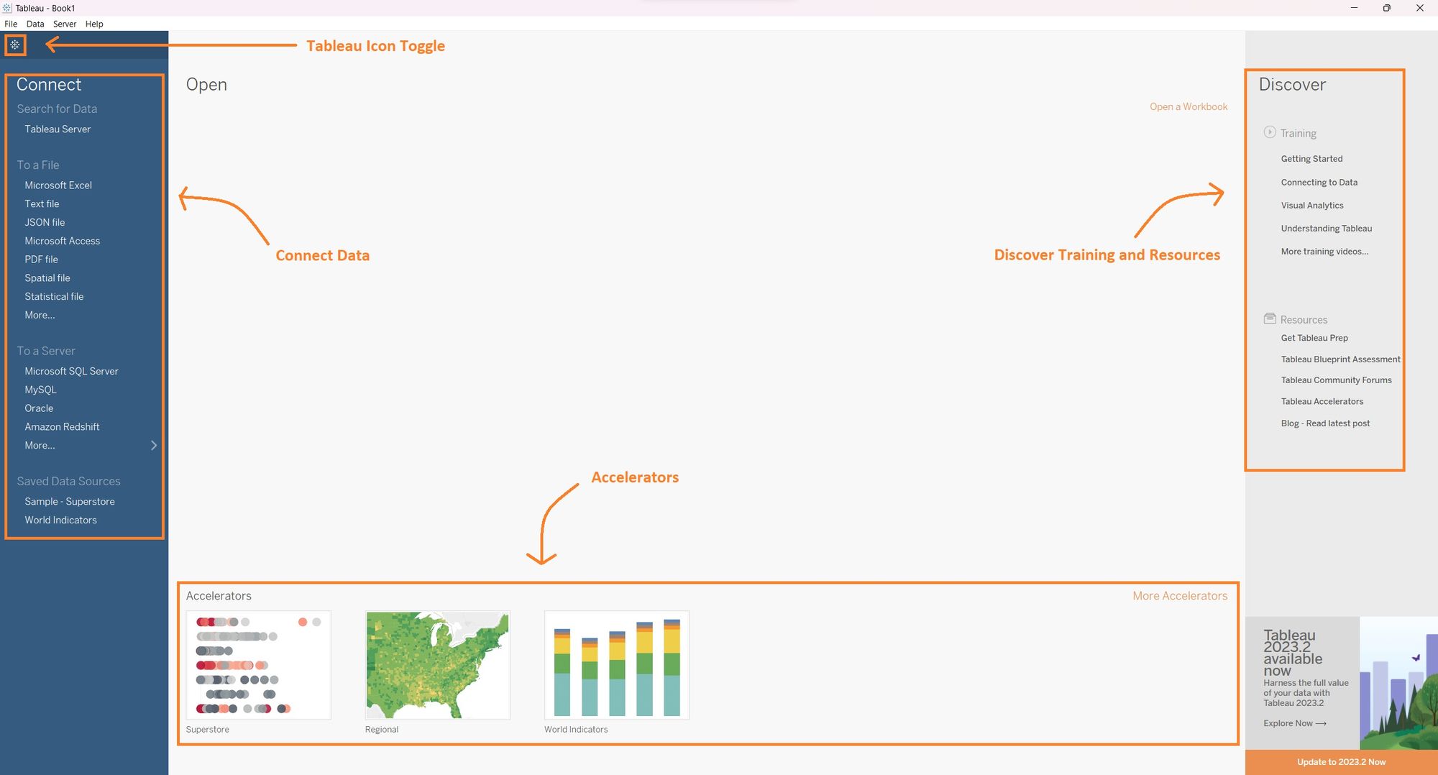Click Search for Data heading

tap(57, 109)
